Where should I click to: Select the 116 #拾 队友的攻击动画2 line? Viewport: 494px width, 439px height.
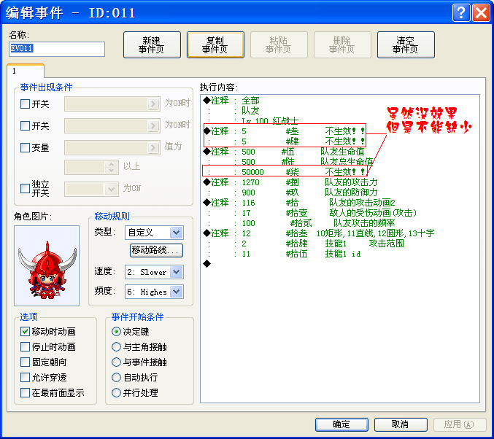click(x=340, y=203)
